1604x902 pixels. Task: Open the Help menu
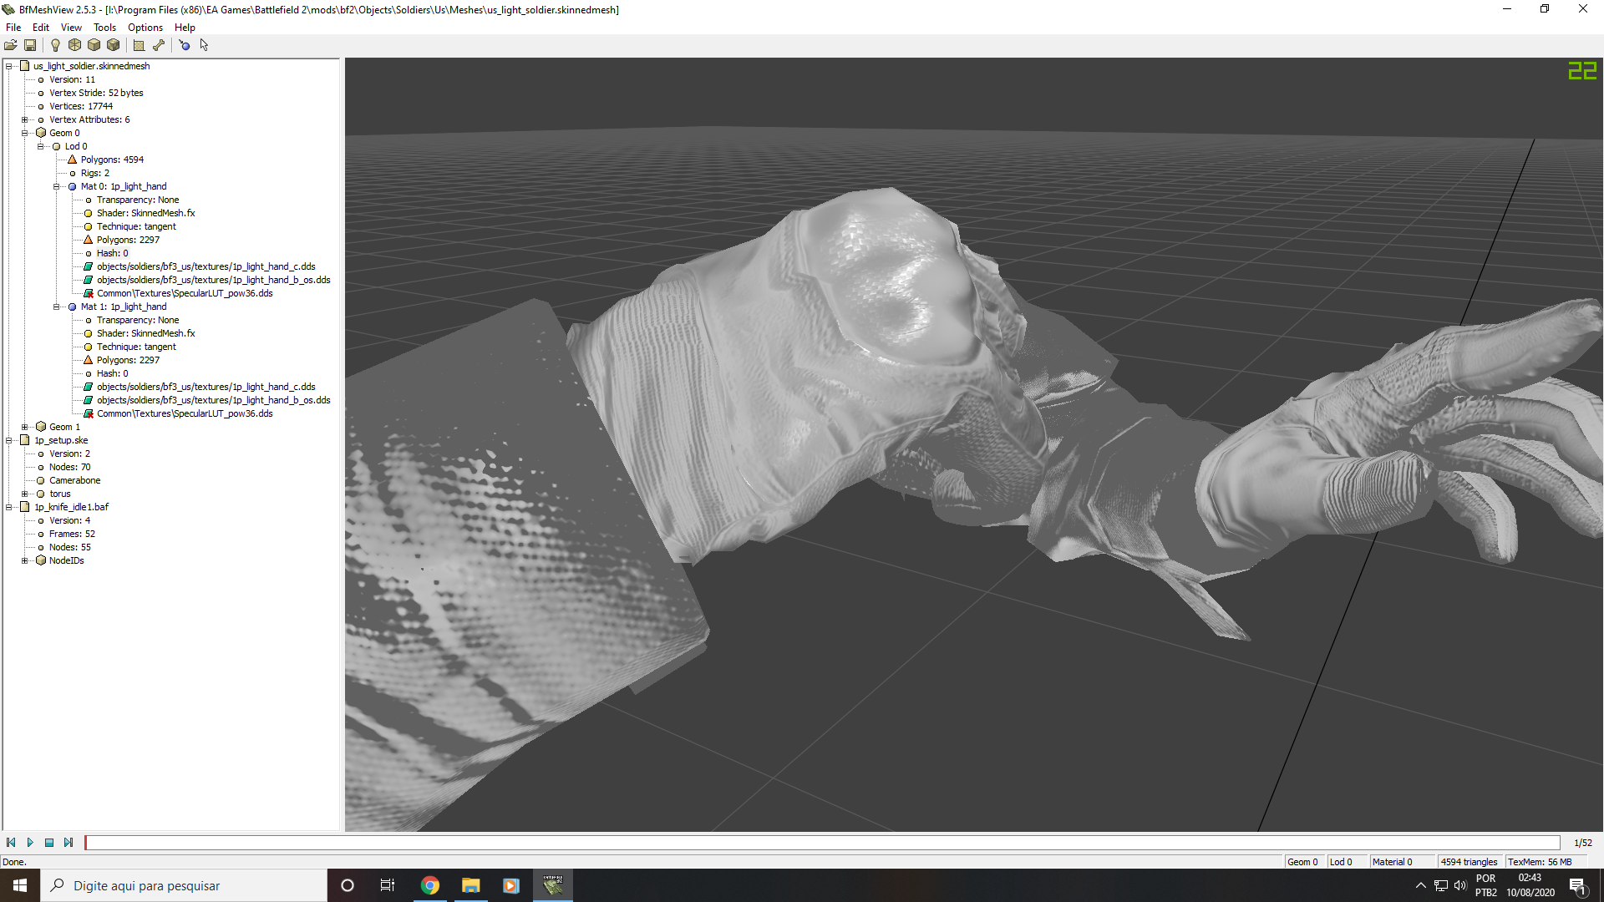pos(185,28)
